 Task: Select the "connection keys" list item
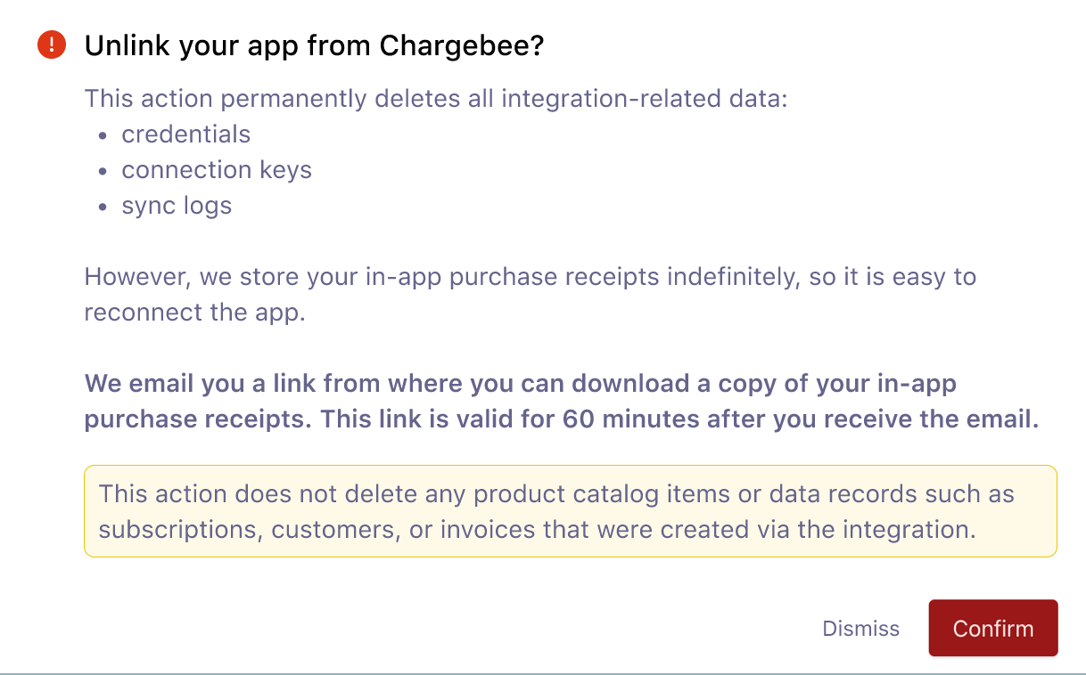tap(217, 170)
